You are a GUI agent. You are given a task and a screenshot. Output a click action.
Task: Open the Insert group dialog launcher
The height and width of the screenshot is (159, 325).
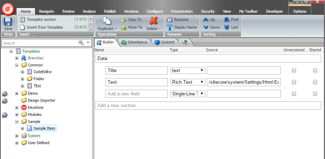coord(32,35)
